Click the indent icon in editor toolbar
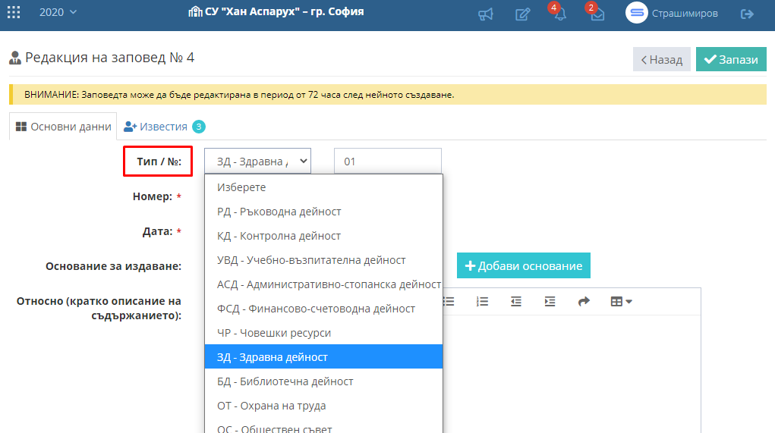Viewport: 775px width, 433px height. [x=550, y=301]
